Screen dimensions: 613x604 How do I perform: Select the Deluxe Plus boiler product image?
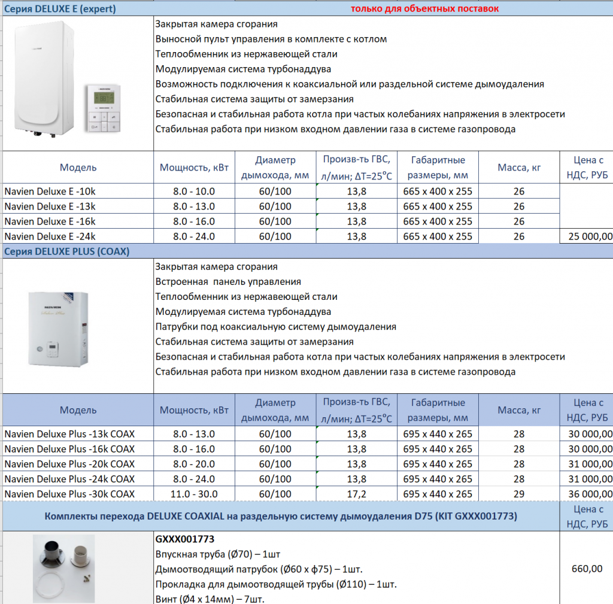pos(58,329)
